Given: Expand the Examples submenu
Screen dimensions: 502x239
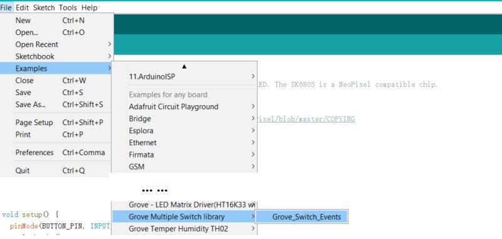Looking at the screenshot, I should pyautogui.click(x=56, y=68).
